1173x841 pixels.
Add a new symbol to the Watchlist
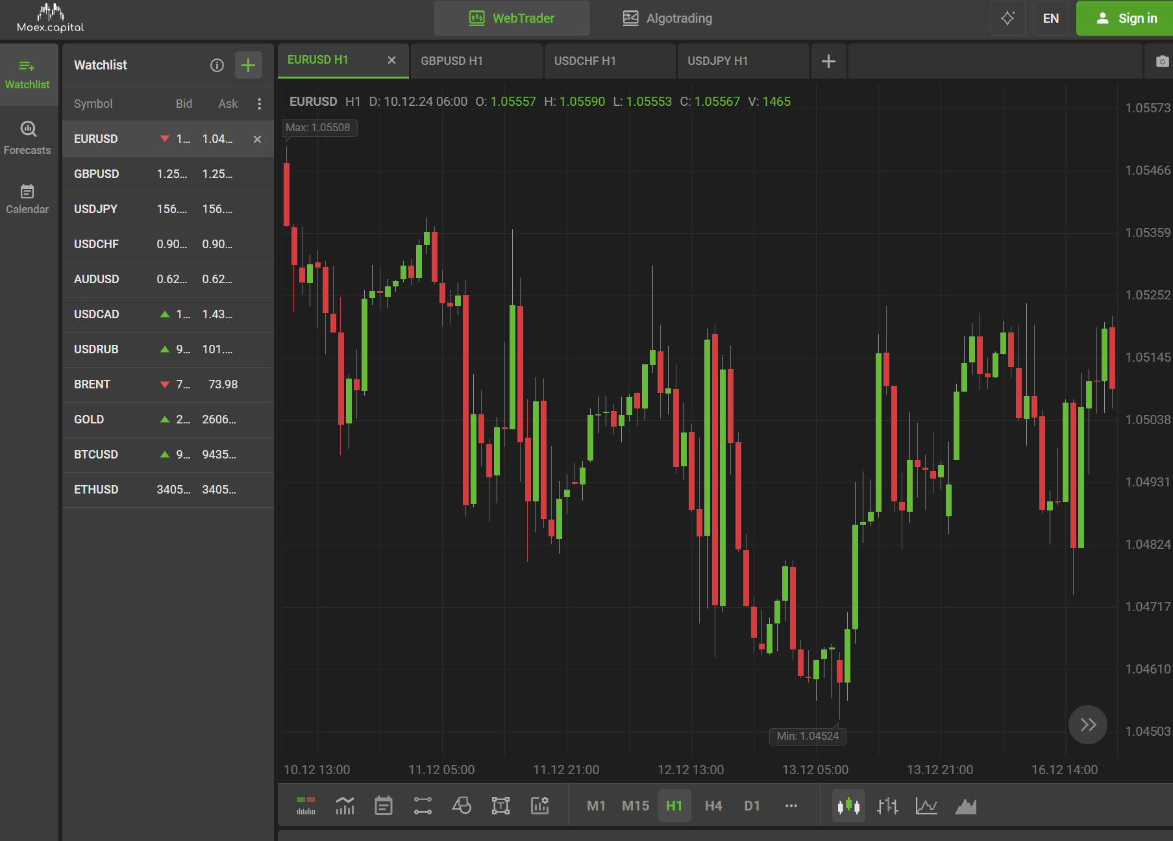(x=248, y=65)
